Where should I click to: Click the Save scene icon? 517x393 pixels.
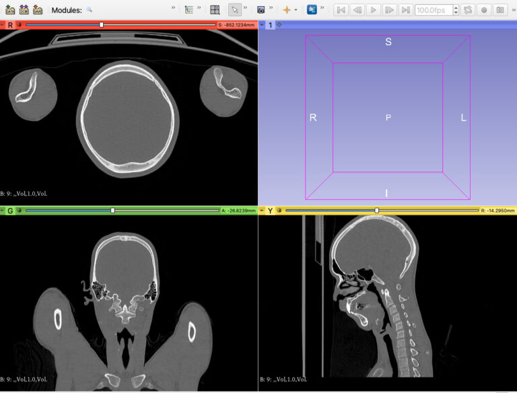tap(38, 10)
